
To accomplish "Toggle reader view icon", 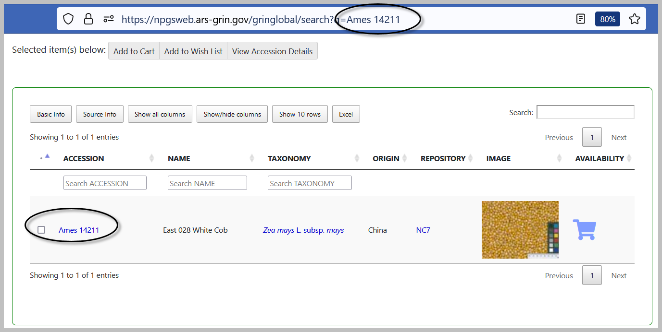I will tap(581, 19).
